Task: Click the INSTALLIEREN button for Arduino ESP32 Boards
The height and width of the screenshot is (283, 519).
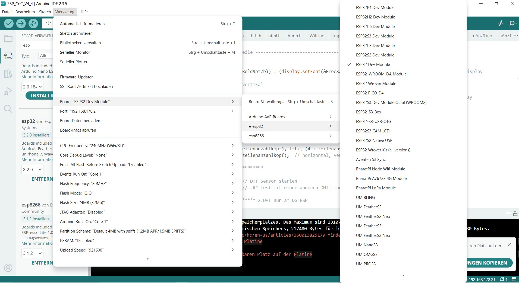Action: click(40, 96)
